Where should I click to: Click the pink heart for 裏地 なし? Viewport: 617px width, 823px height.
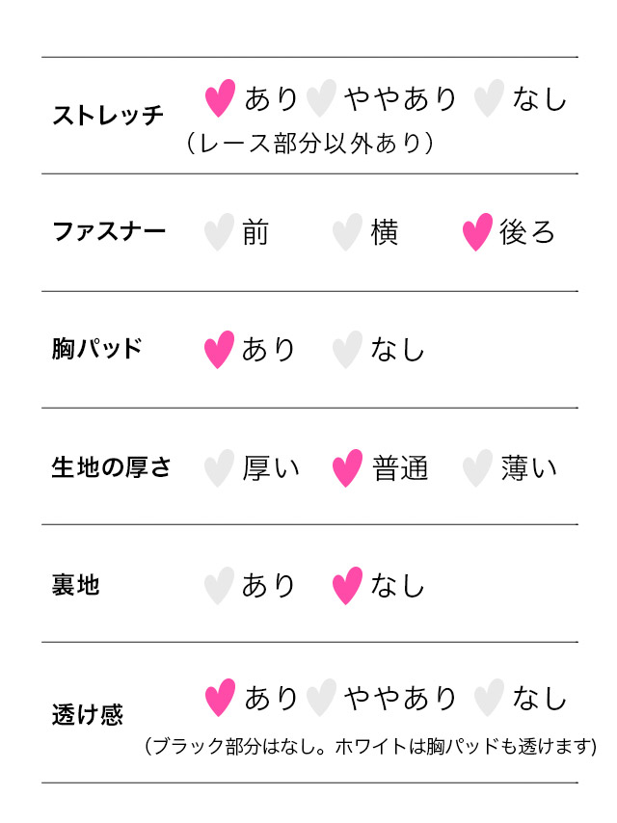pyautogui.click(x=347, y=586)
